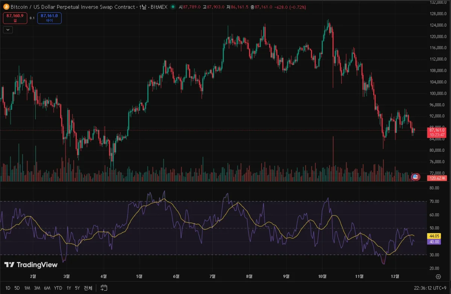
Task: Select the 5Y time range
Action: click(x=77, y=288)
